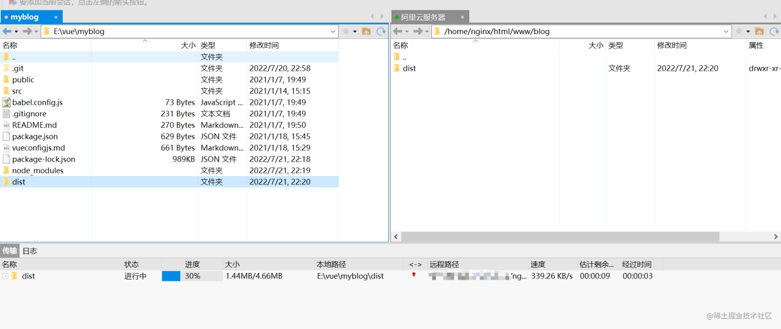Refresh the local myblog pane
The width and height of the screenshot is (781, 329).
pyautogui.click(x=381, y=31)
